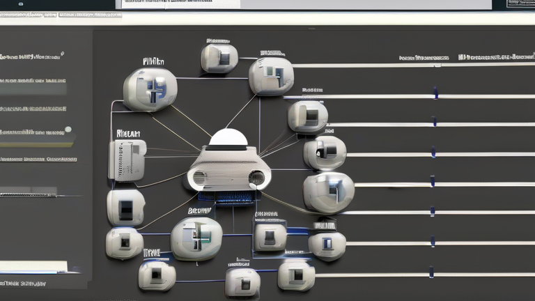Click the small blue icon in top-left title bar

click(21, 4)
